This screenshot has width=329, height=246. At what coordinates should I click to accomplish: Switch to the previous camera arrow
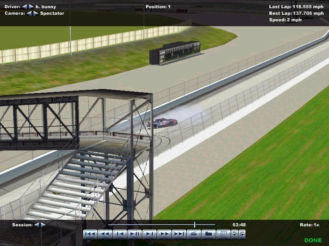click(29, 14)
